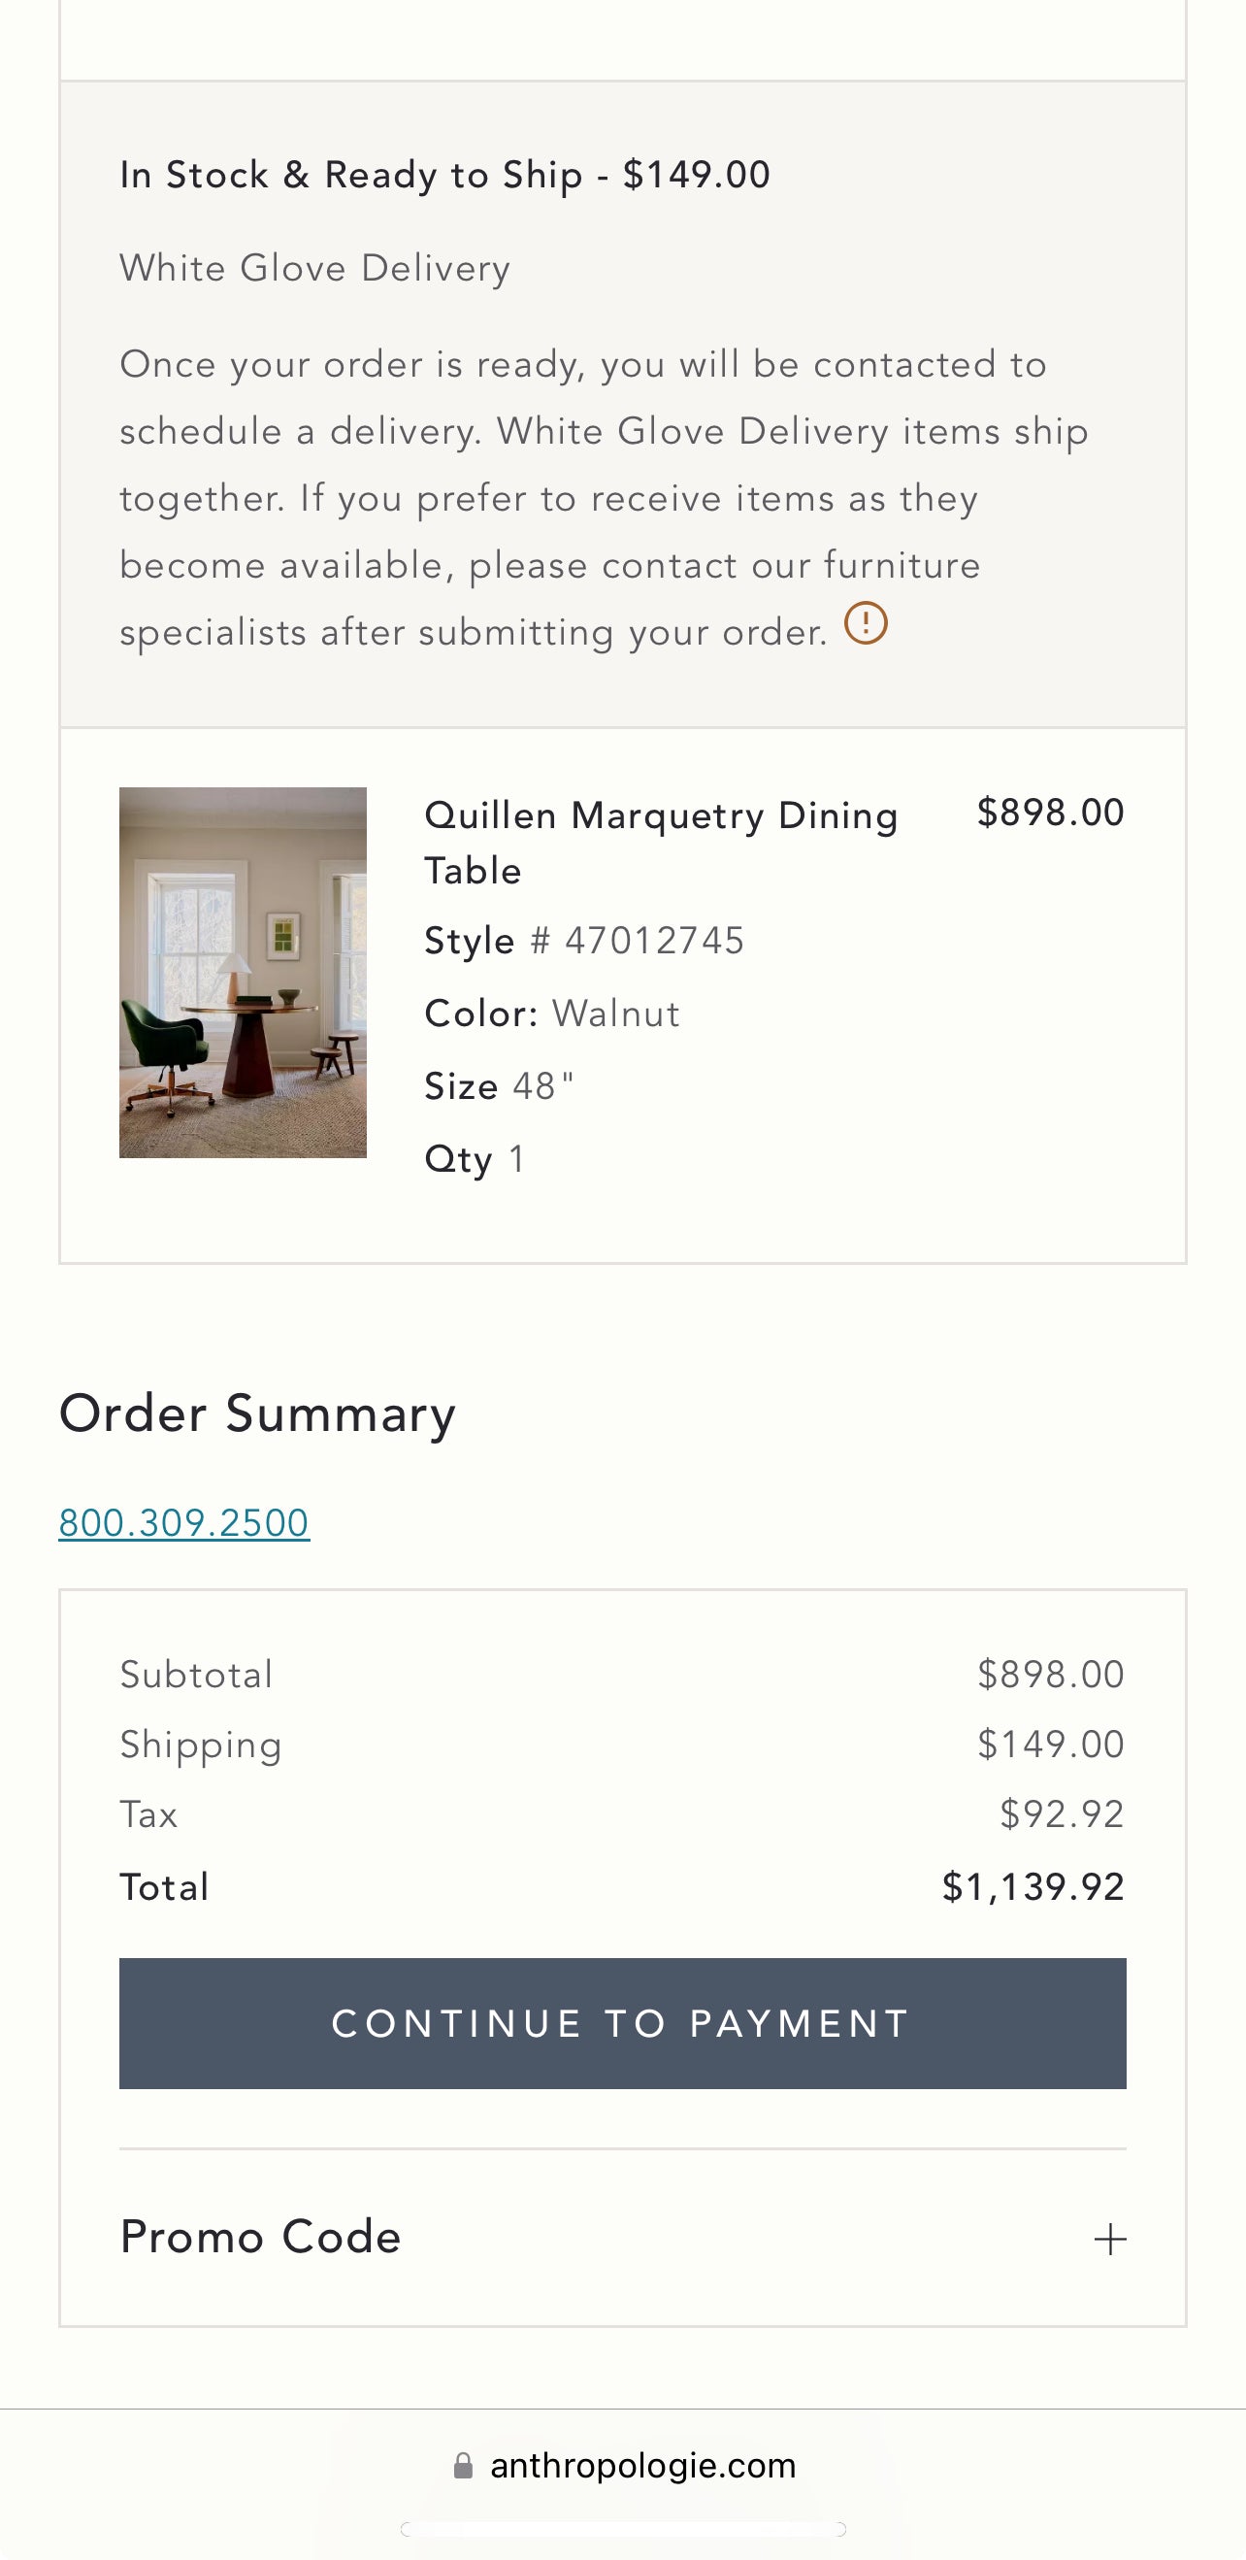The width and height of the screenshot is (1246, 2560).
Task: Click the orange delivery info alert icon
Action: [866, 624]
